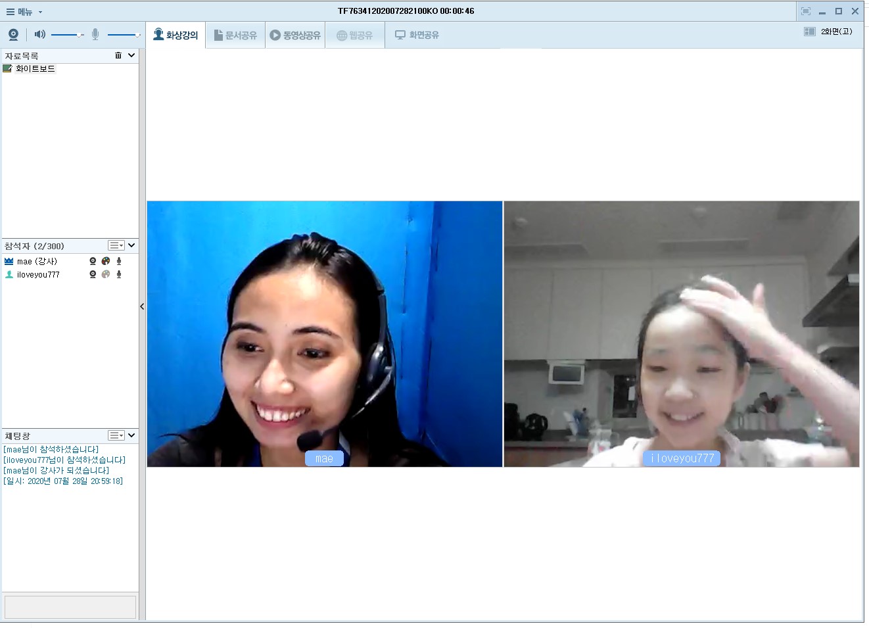The width and height of the screenshot is (869, 628).
Task: Click the webcam icon in the top toolbar
Action: [13, 35]
